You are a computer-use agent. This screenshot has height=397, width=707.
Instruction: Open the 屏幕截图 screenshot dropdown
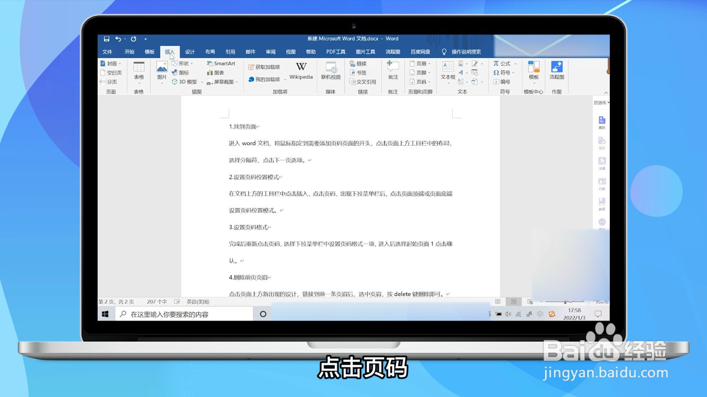pos(222,82)
